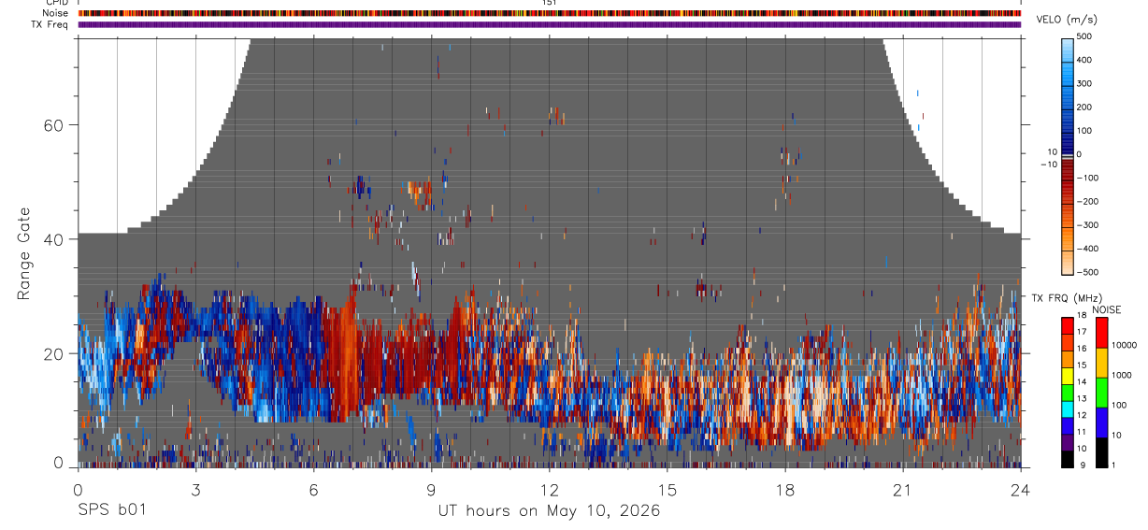The image size is (1148, 530).
Task: Click the NOISE legend title
Action: [1106, 309]
